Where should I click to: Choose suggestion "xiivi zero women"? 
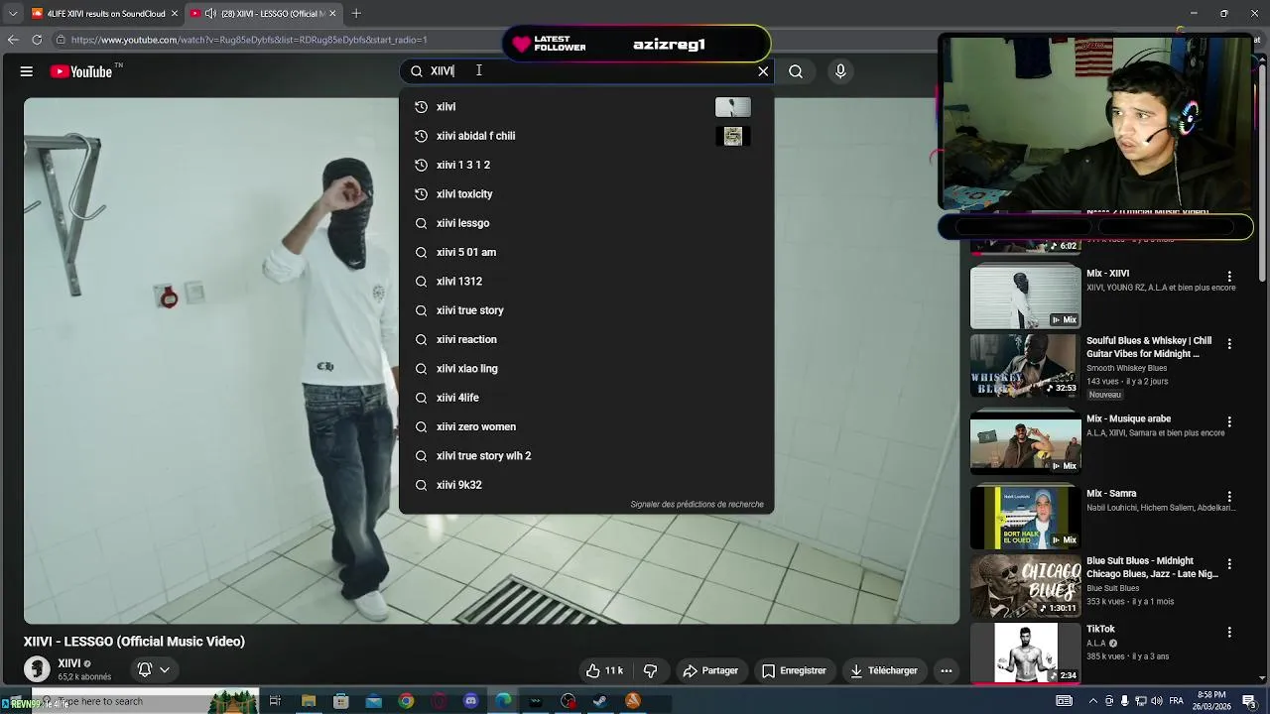[x=585, y=426]
